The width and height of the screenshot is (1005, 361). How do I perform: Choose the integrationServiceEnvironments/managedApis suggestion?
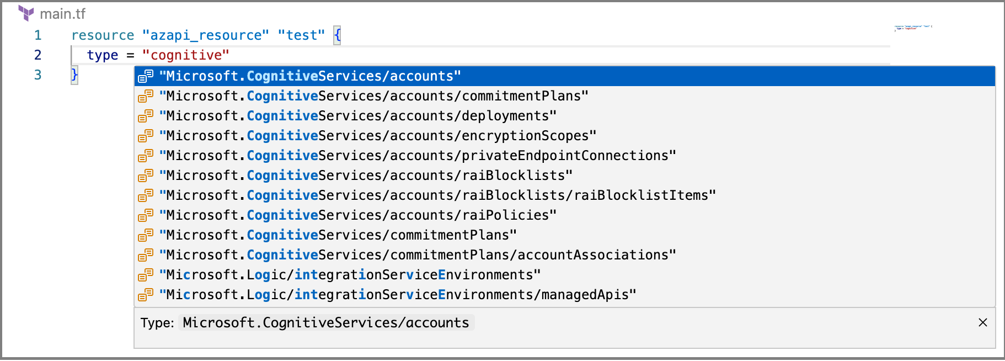click(x=565, y=295)
